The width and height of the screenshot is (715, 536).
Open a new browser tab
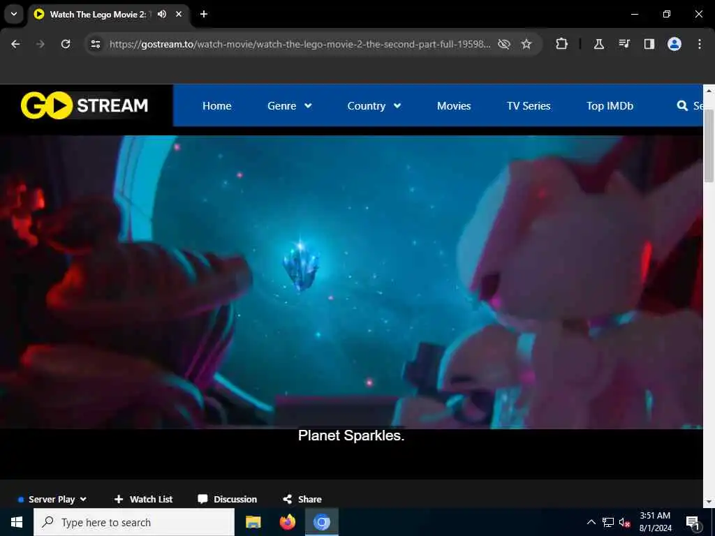coord(204,14)
